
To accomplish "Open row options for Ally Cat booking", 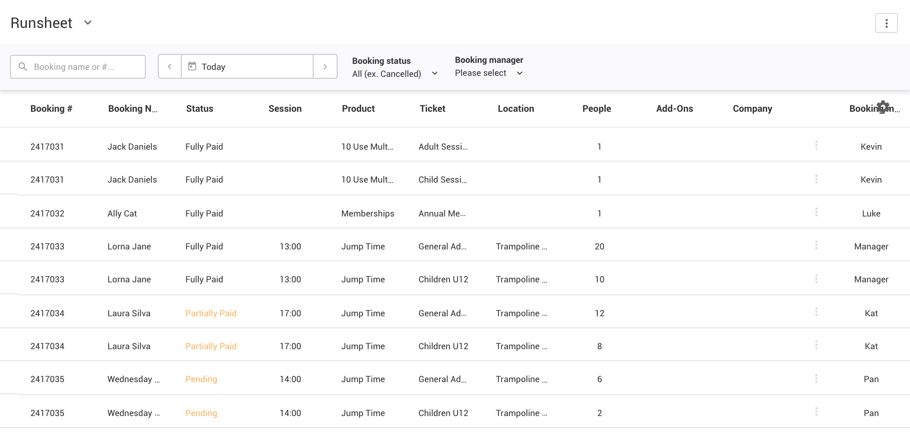I will coord(816,212).
